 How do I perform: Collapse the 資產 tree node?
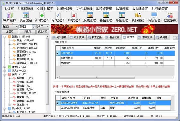[x=4, y=37]
